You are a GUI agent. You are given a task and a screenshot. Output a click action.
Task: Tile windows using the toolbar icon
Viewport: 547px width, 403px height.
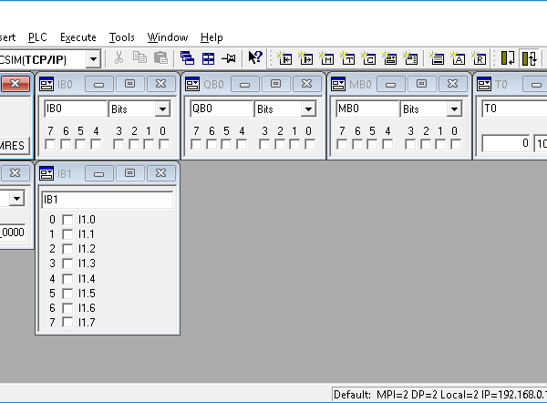(x=208, y=58)
